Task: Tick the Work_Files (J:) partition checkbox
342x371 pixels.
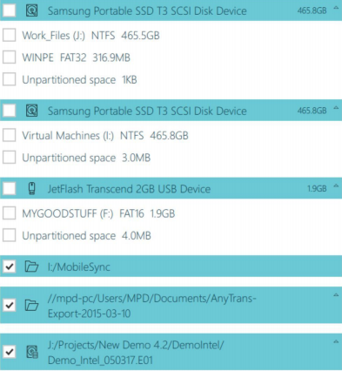Action: [9, 36]
